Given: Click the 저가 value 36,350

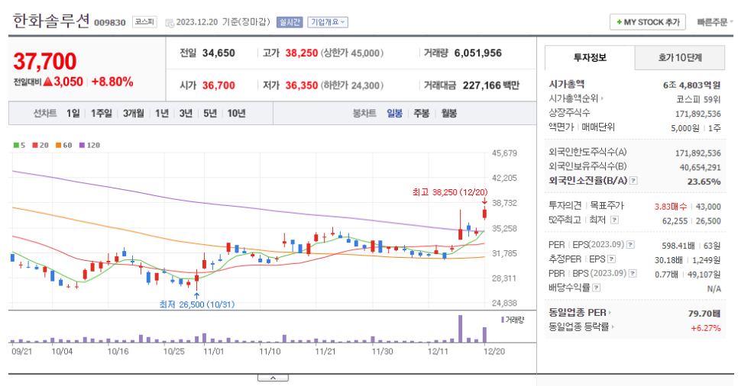Looking at the screenshot, I should pos(302,85).
